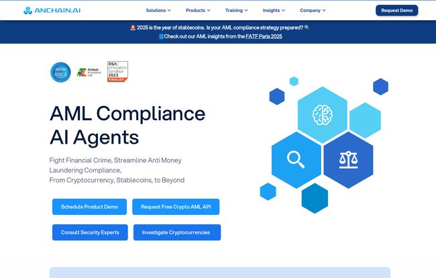Click the FinTech Innovation Lab logo

pyautogui.click(x=89, y=73)
